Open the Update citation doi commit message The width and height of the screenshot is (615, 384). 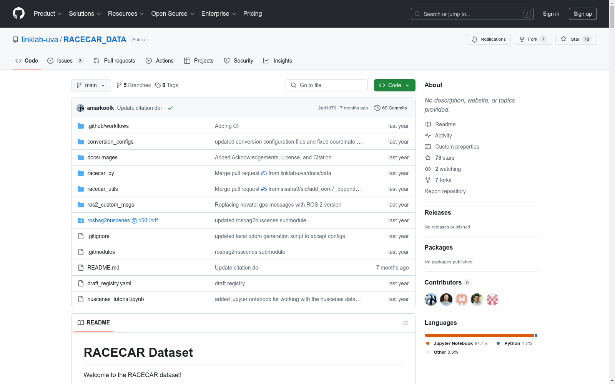[140, 108]
